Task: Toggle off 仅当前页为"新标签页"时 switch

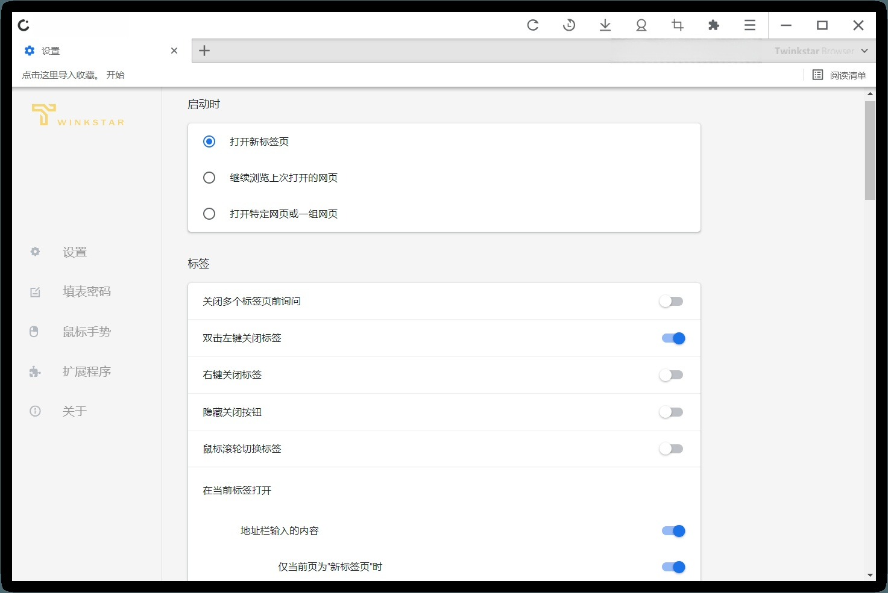Action: click(x=673, y=567)
